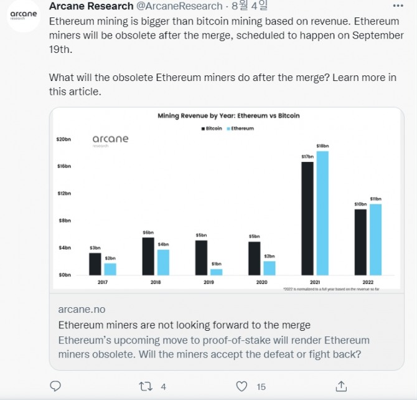The width and height of the screenshot is (417, 400).
Task: Click the like count 15
Action: (261, 387)
